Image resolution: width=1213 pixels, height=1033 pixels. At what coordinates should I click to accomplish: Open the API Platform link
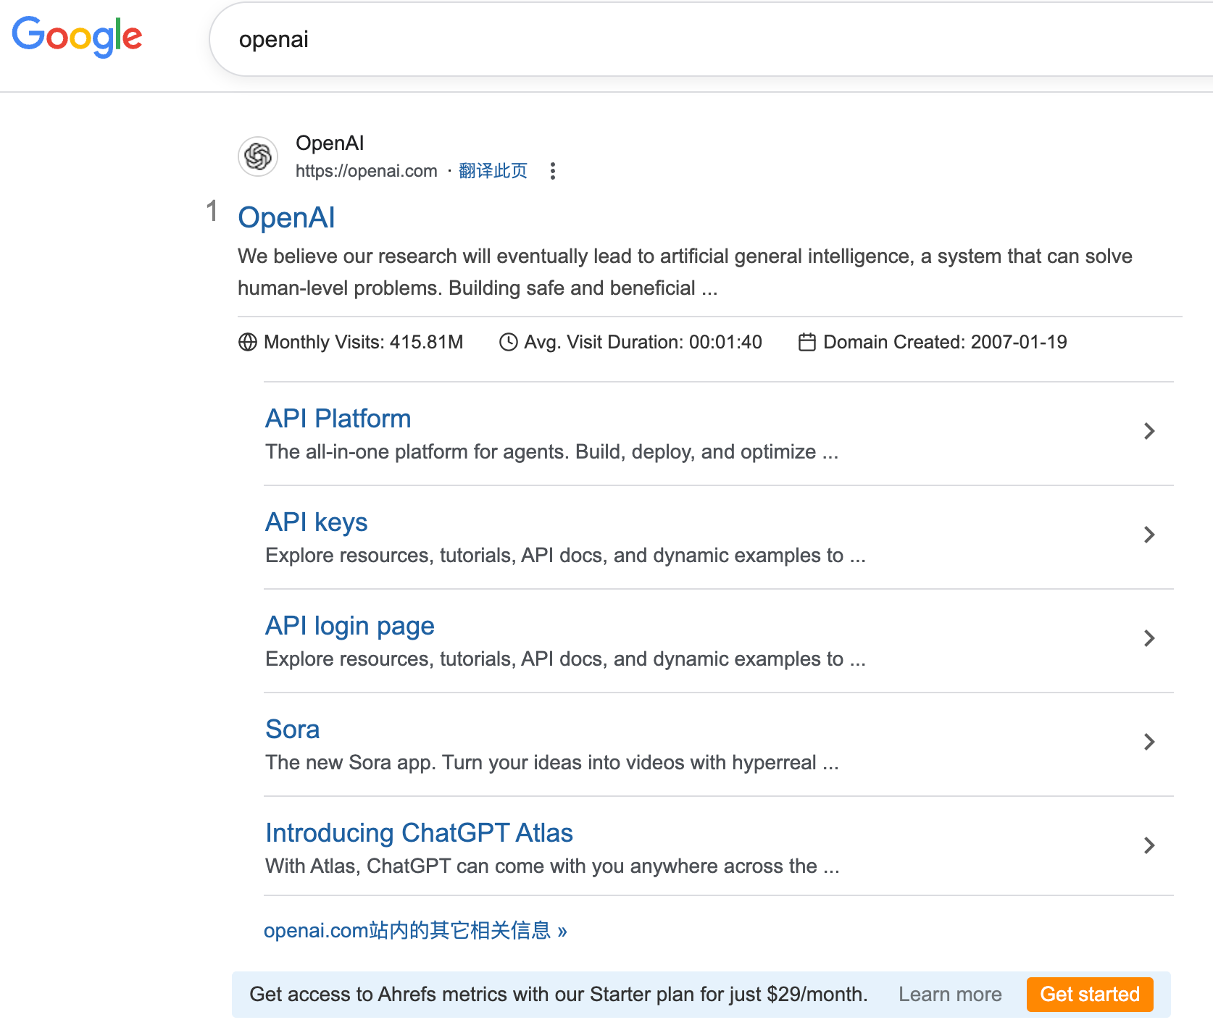(338, 419)
